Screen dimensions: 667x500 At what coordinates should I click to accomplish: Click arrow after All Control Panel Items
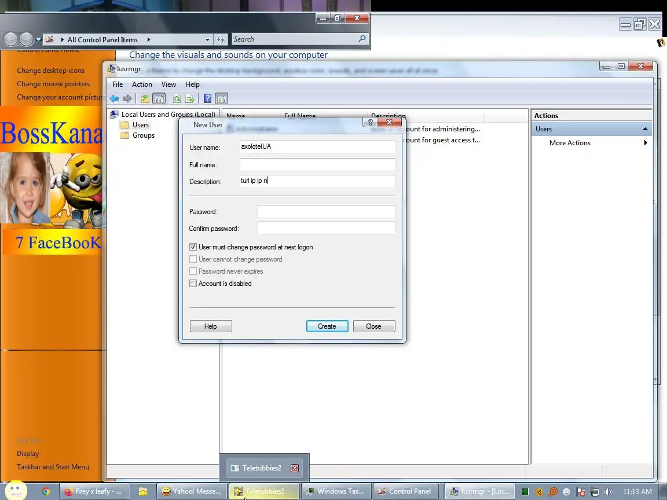click(148, 39)
